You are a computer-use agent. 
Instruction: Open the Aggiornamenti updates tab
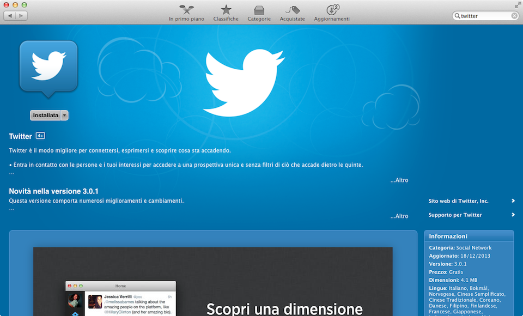(332, 13)
